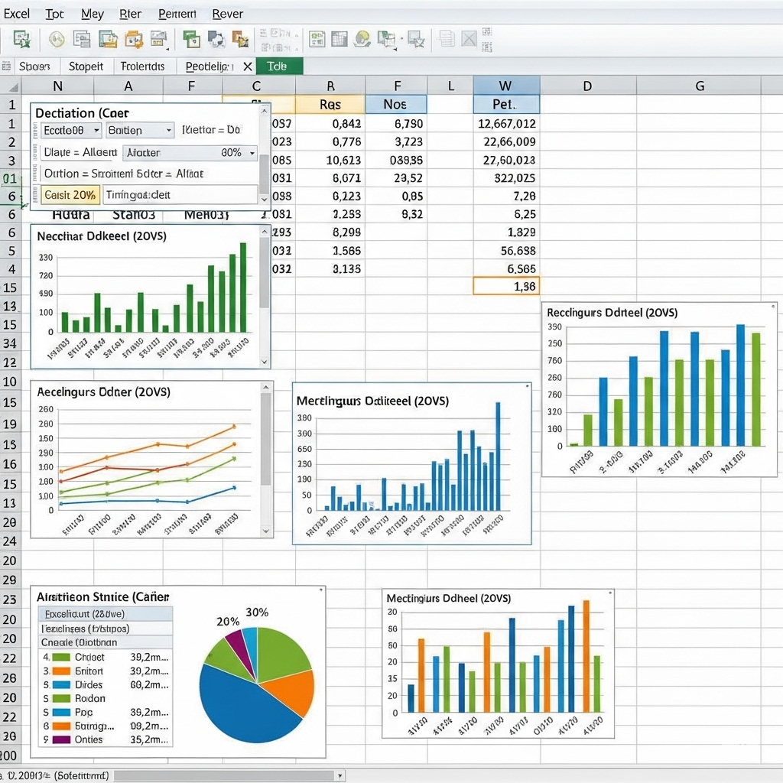Open the Bnitien dropdown
Viewport: 783px width, 783px height.
point(140,130)
